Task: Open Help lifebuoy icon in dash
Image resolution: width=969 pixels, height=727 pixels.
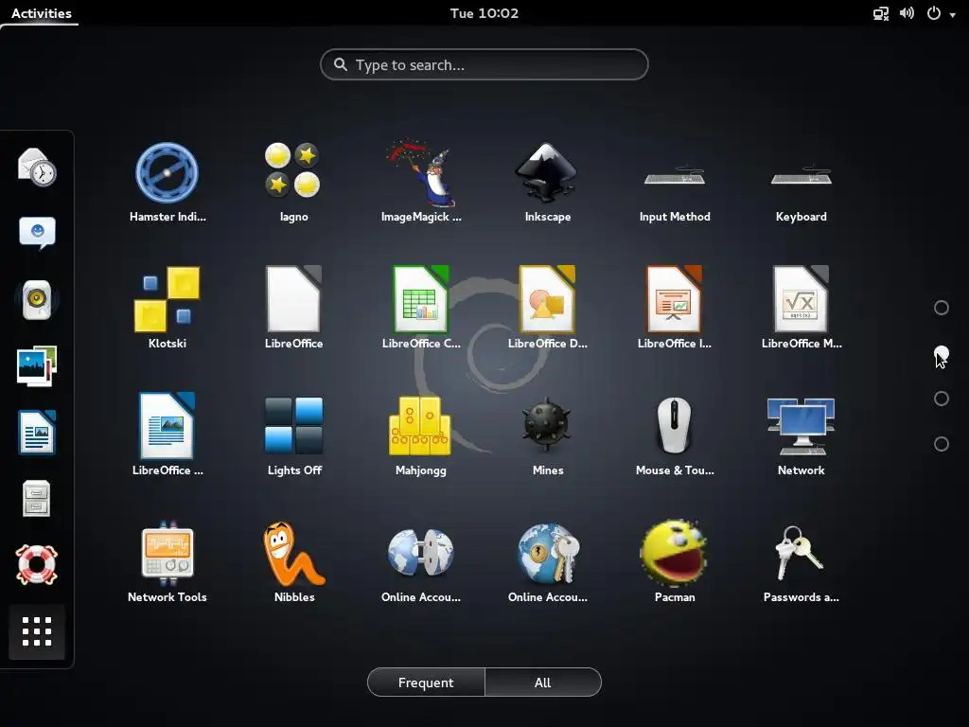Action: point(37,564)
